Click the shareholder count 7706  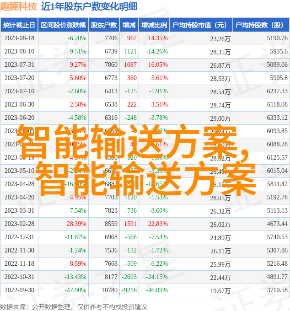[111, 38]
